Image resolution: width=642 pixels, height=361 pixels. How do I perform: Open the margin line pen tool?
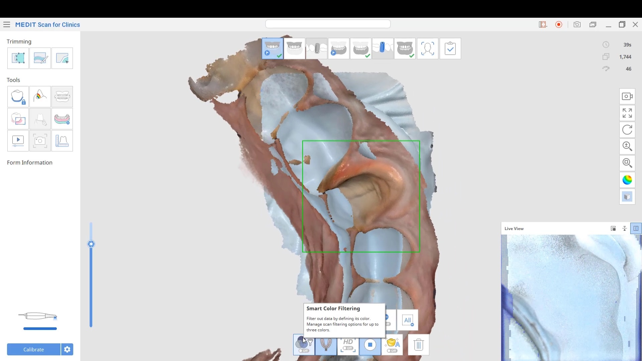coord(40,119)
